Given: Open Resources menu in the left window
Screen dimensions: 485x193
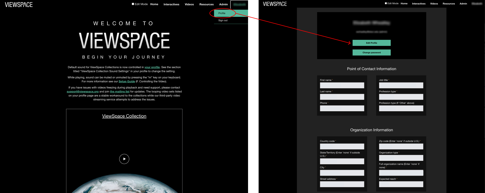Looking at the screenshot, I should 207,4.
